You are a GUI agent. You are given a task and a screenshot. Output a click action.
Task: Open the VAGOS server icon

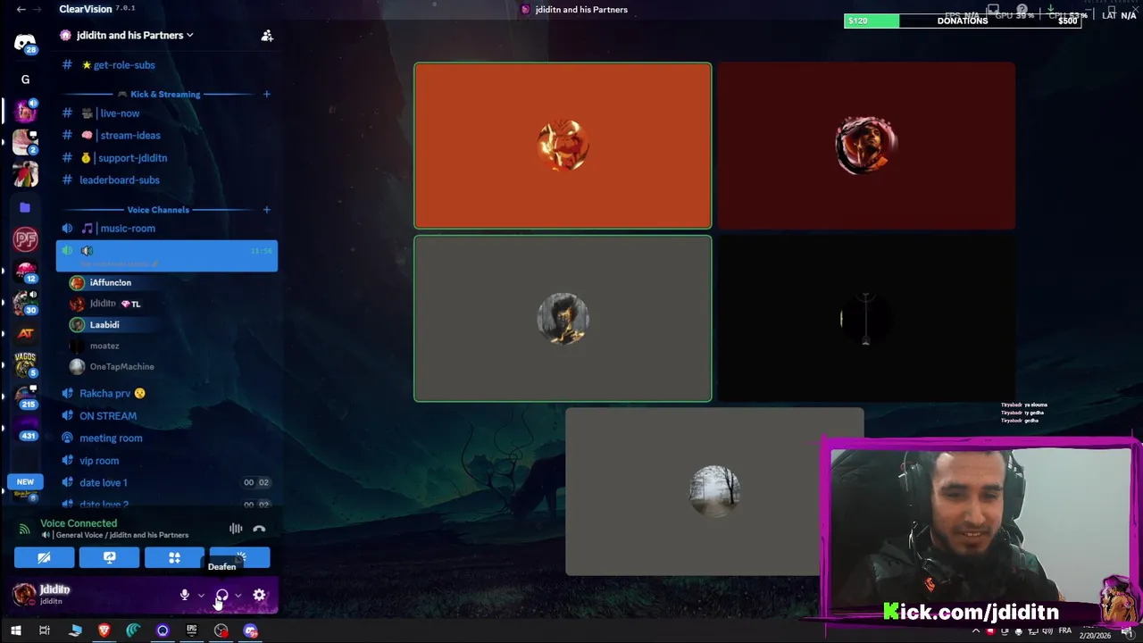[x=25, y=363]
